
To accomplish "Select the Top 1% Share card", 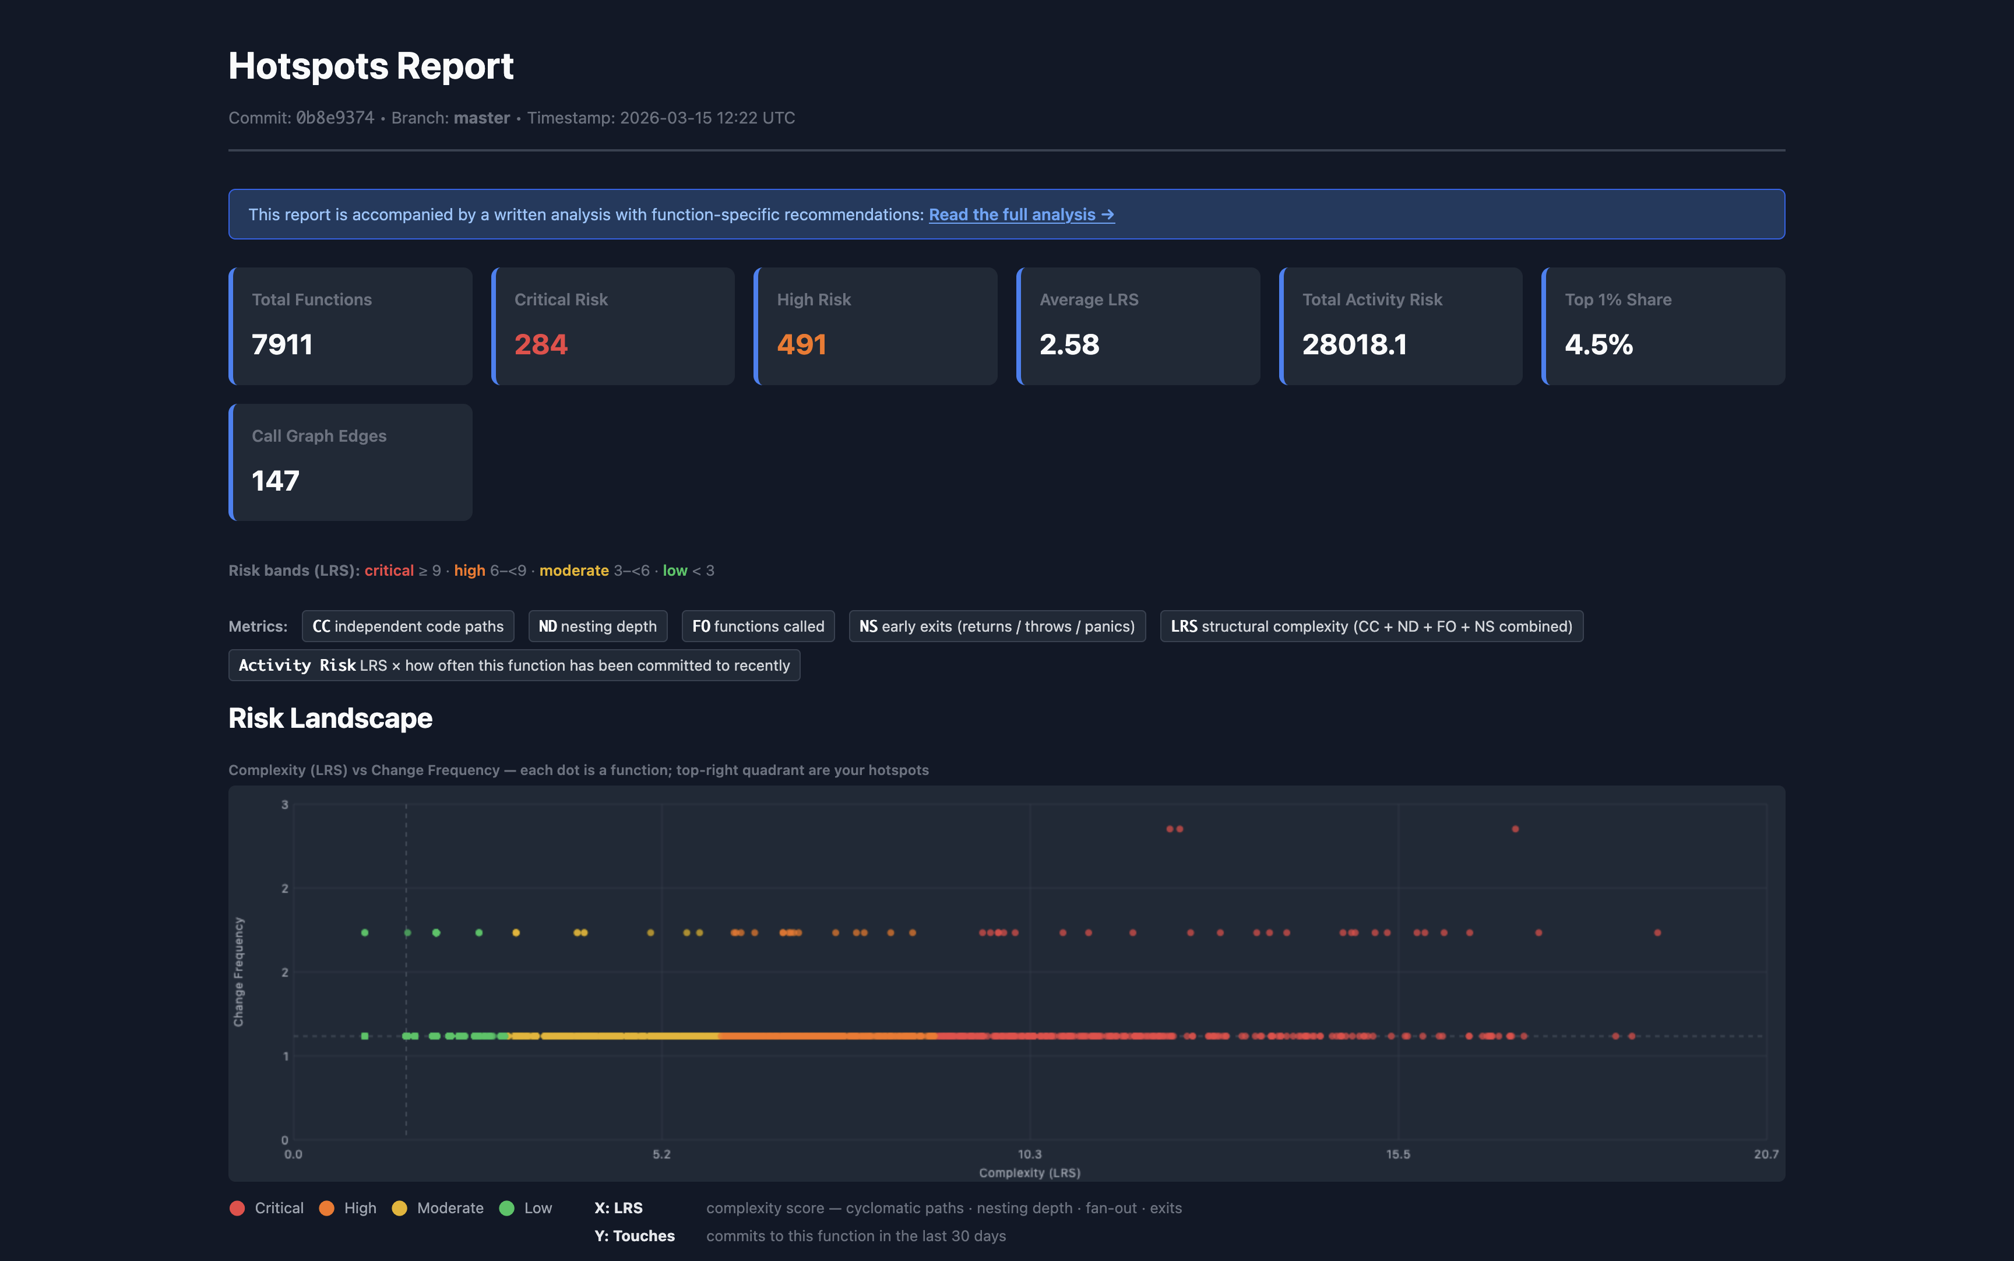I will click(1663, 325).
